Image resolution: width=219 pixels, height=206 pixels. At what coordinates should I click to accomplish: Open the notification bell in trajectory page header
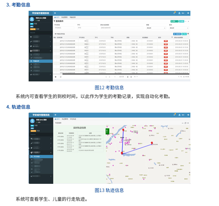pos(174,115)
